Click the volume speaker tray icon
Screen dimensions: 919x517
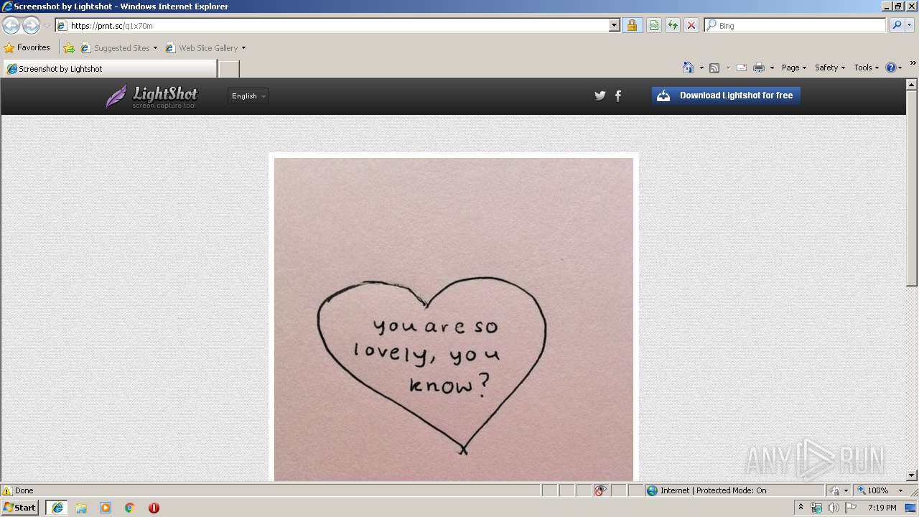[x=833, y=508]
